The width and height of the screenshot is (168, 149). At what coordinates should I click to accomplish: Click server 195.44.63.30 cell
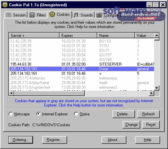coord(21,64)
